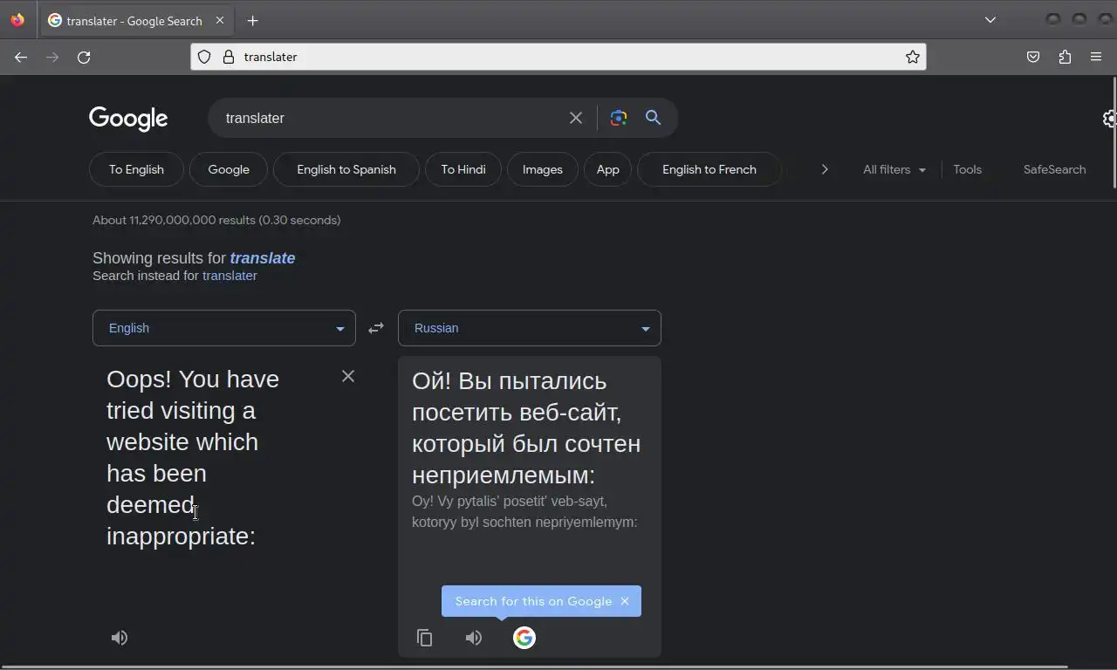Select the English to Spanish chip
The height and width of the screenshot is (670, 1117).
point(346,169)
